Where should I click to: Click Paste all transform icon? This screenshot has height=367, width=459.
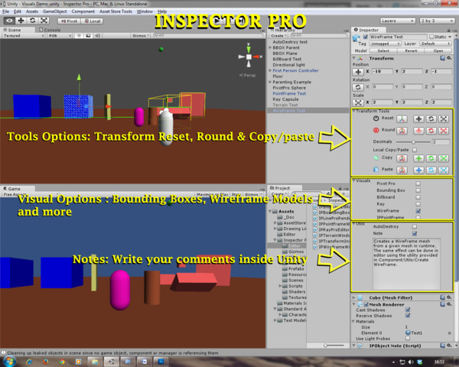click(x=402, y=170)
